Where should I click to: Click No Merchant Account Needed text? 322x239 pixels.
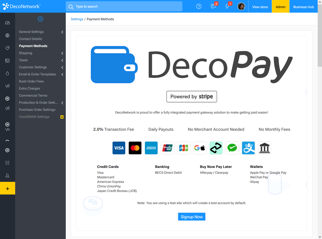216,129
